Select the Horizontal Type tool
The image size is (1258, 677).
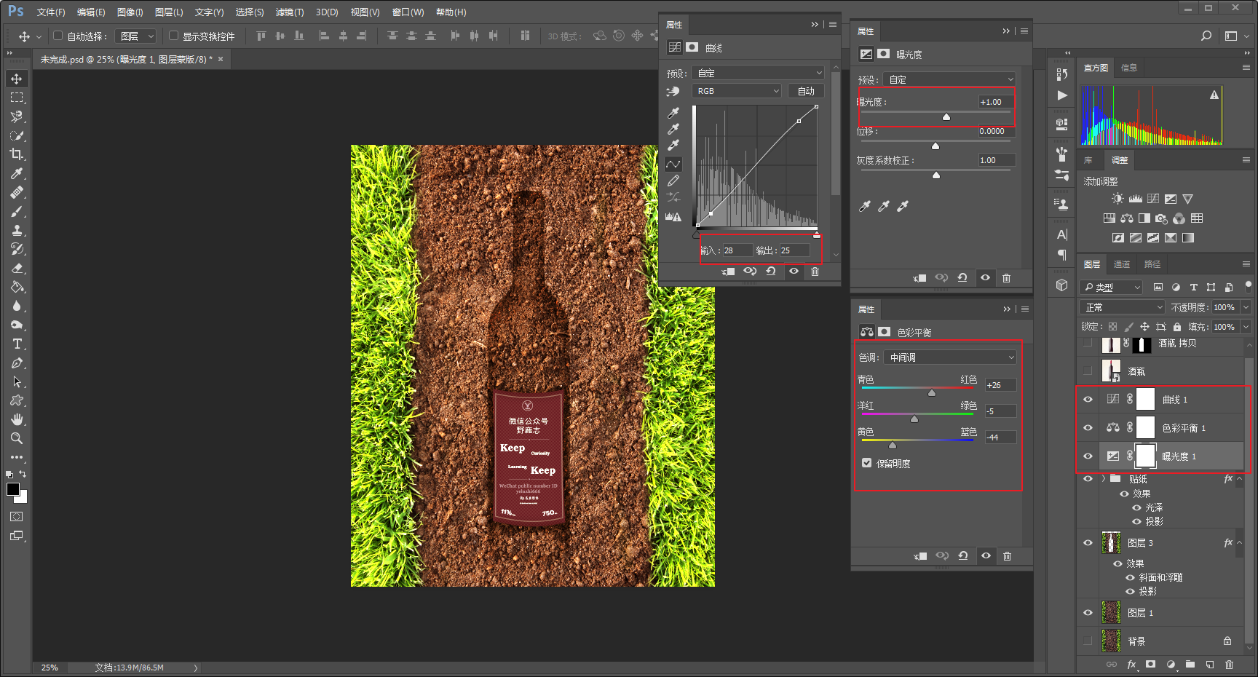[x=17, y=344]
